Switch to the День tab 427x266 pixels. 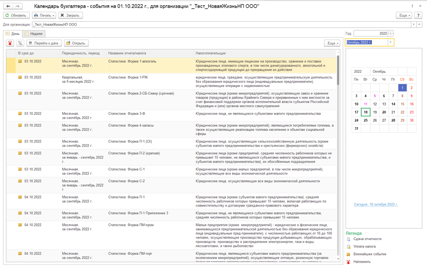tap(13, 34)
